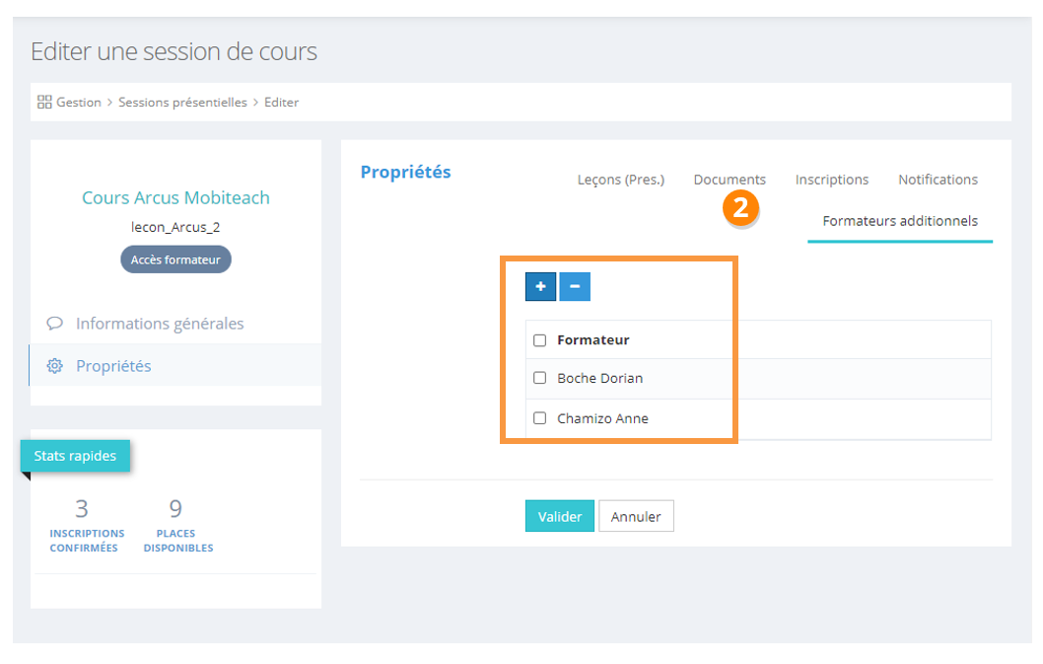Click the Gestion grid icon in breadcrumb
The height and width of the screenshot is (664, 1043).
[x=44, y=103]
